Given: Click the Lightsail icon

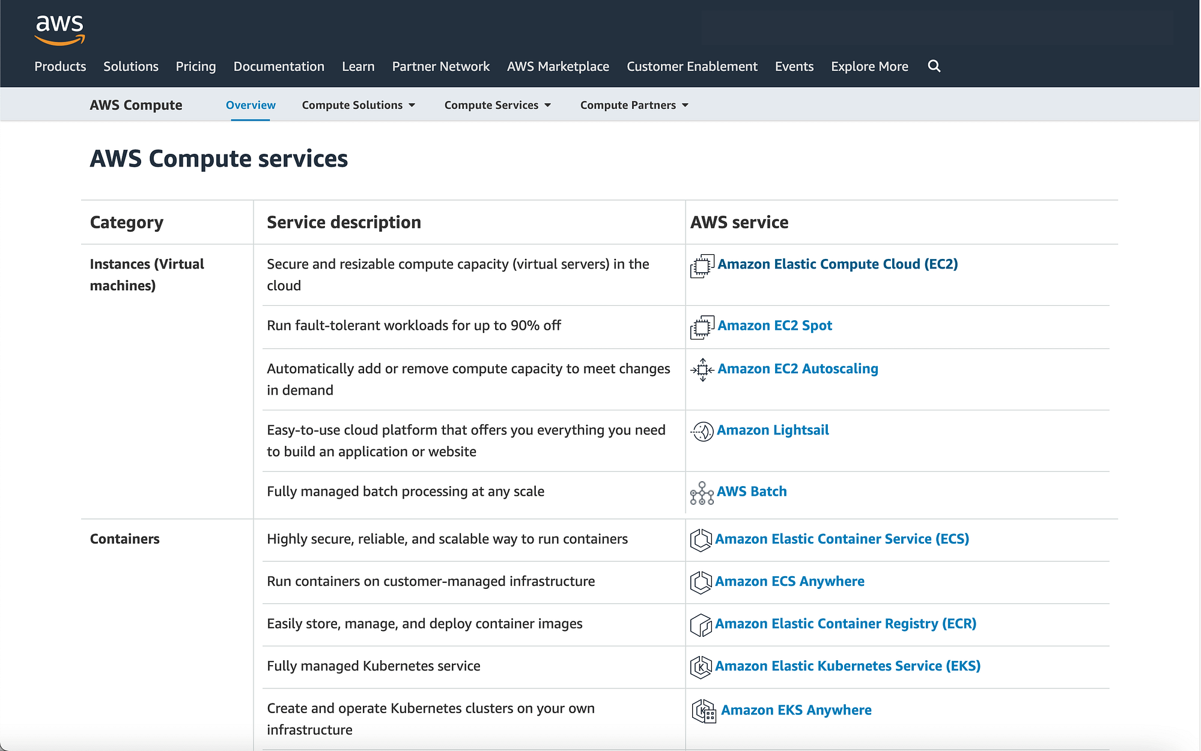Looking at the screenshot, I should click(702, 431).
